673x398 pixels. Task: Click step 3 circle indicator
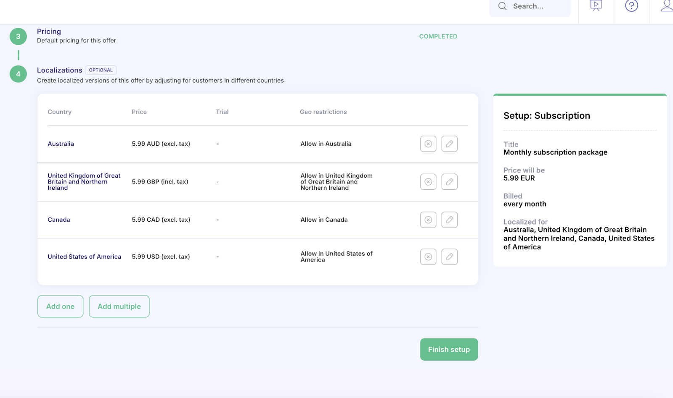(18, 37)
